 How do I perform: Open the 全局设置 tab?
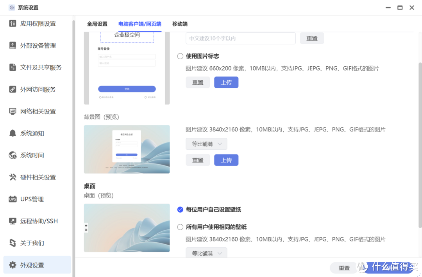[x=97, y=24]
